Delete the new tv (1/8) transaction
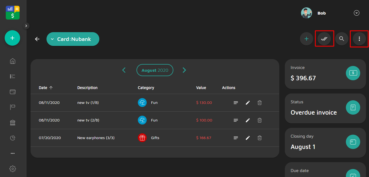 [x=259, y=103]
